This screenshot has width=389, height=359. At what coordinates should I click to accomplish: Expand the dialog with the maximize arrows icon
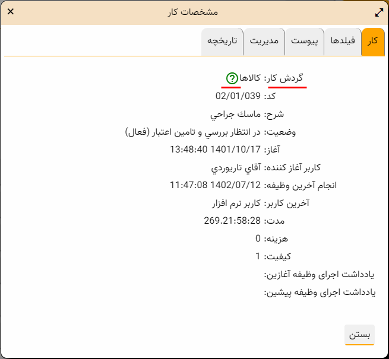[379, 12]
